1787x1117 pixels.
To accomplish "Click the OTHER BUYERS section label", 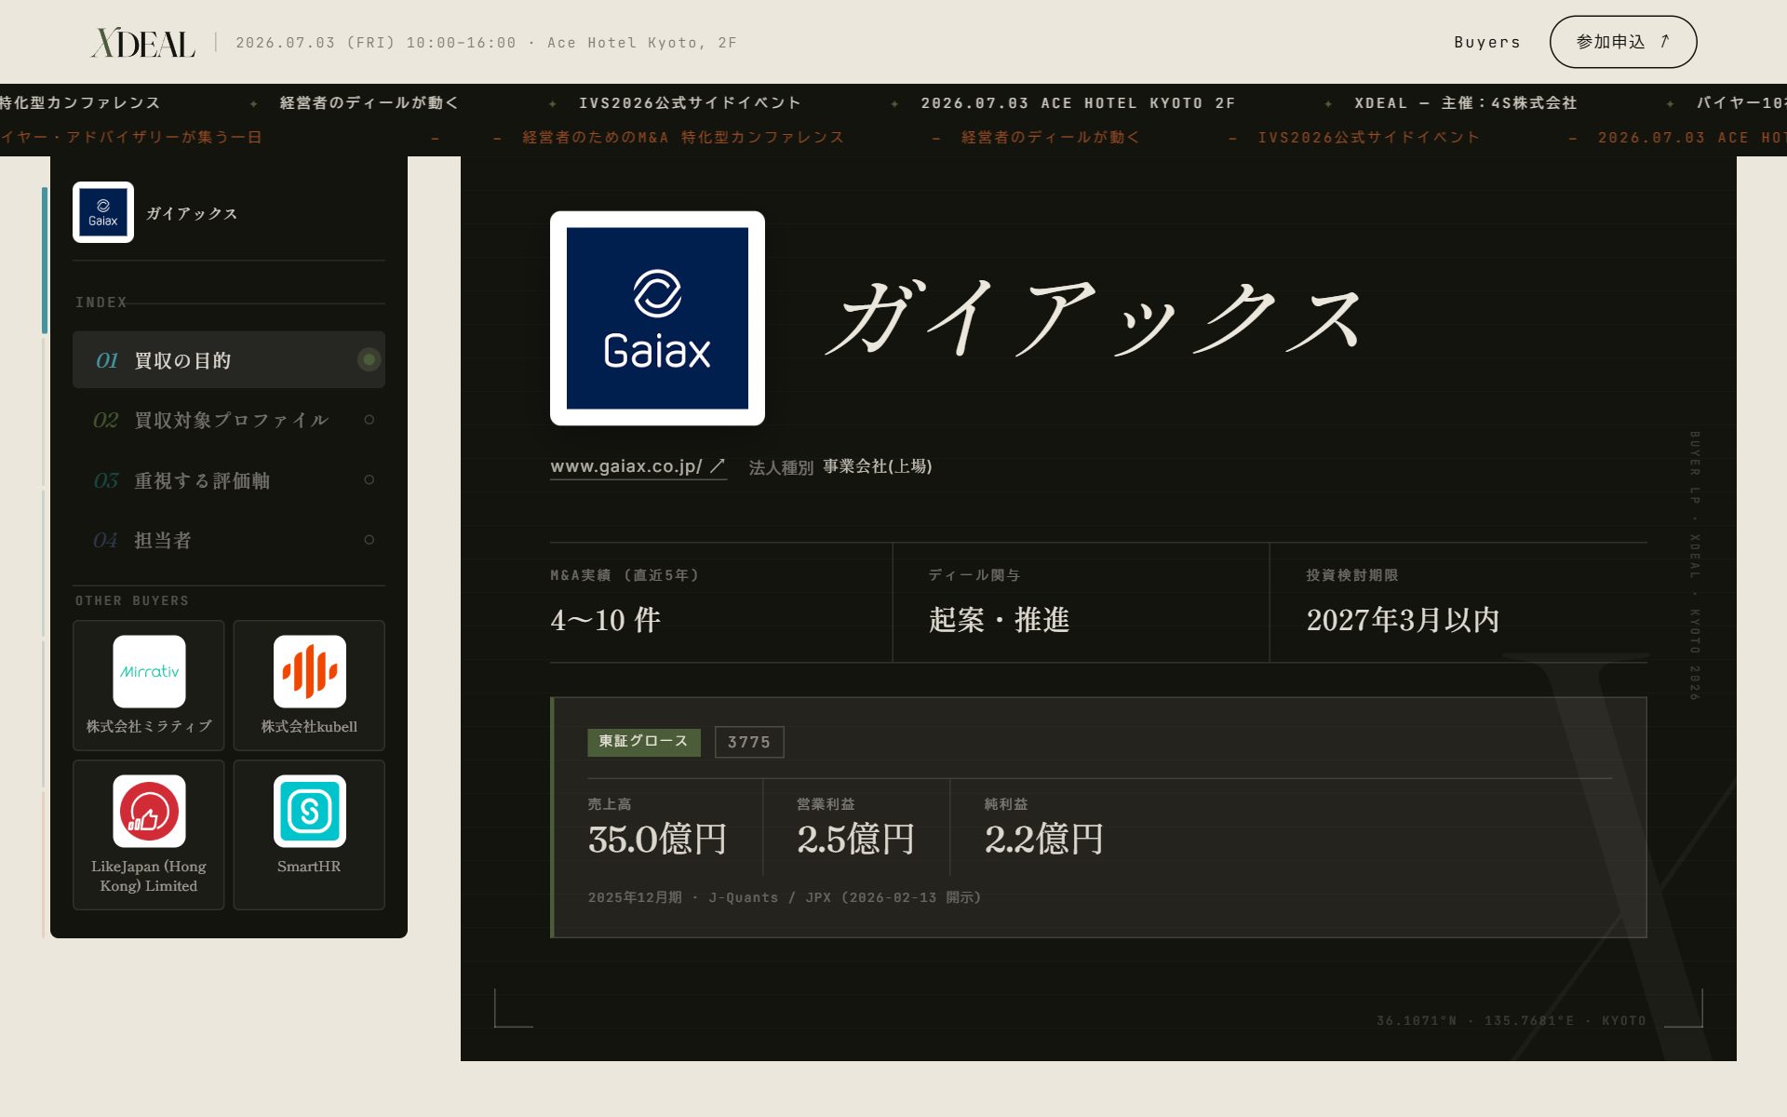I will coord(132,601).
